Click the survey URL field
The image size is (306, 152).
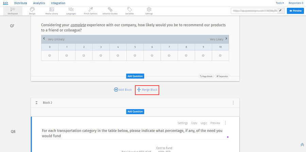[254, 11]
